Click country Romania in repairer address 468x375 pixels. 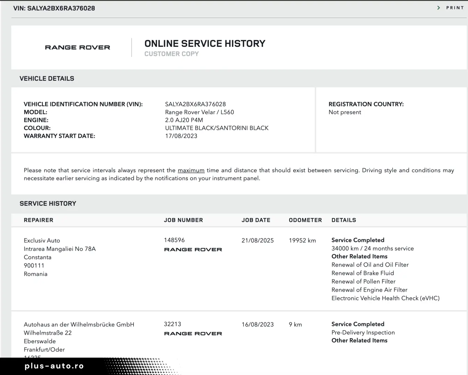pos(35,274)
